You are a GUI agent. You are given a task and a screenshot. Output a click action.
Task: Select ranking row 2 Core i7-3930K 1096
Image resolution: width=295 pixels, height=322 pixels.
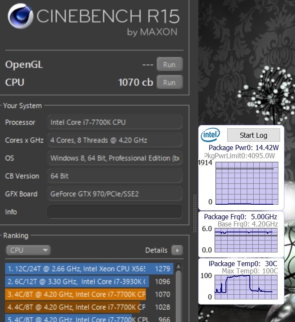[x=89, y=281]
